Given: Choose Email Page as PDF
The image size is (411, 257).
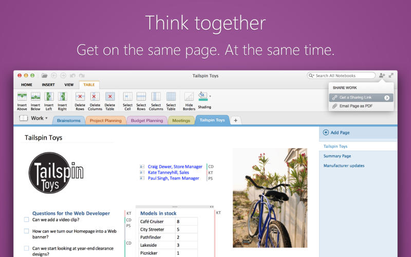Looking at the screenshot, I should pyautogui.click(x=361, y=106).
